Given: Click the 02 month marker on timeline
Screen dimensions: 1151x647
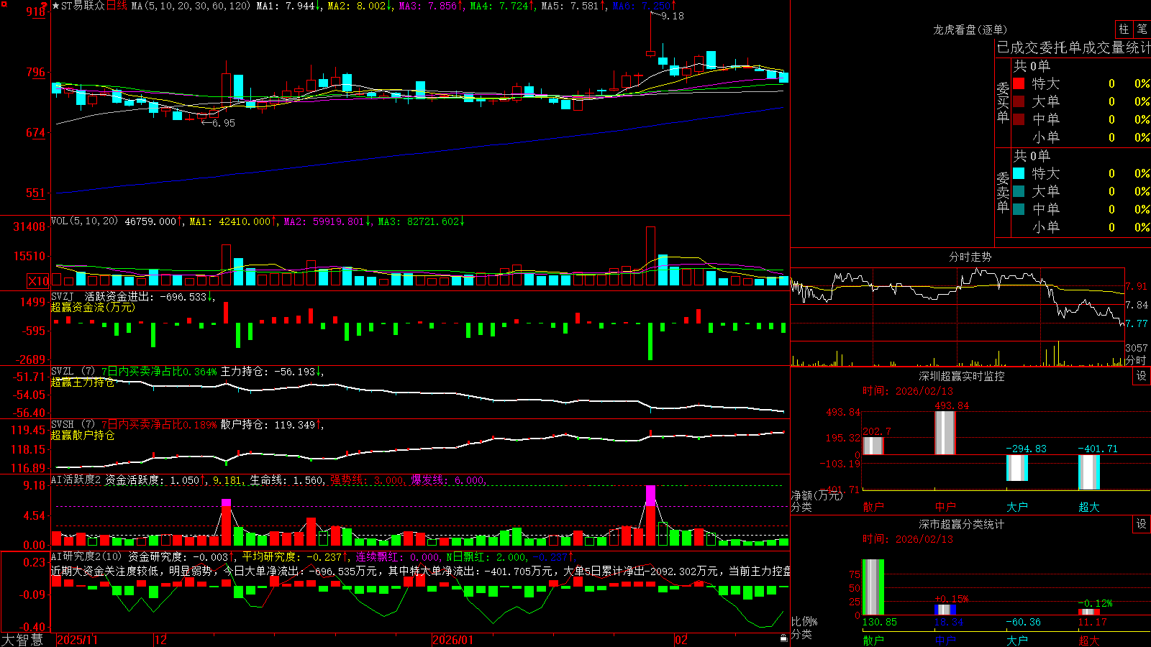Looking at the screenshot, I should pos(681,640).
